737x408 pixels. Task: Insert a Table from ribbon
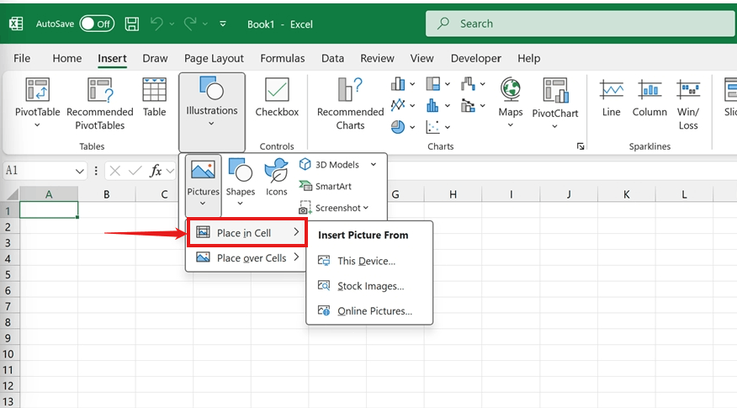(x=154, y=98)
